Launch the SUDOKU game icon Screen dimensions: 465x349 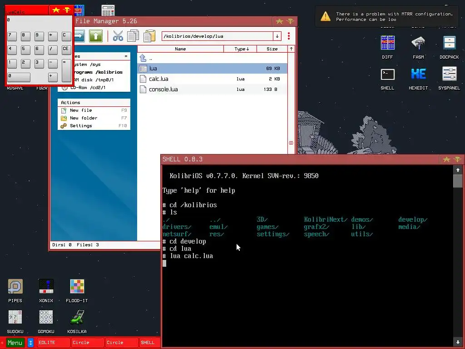(x=15, y=322)
